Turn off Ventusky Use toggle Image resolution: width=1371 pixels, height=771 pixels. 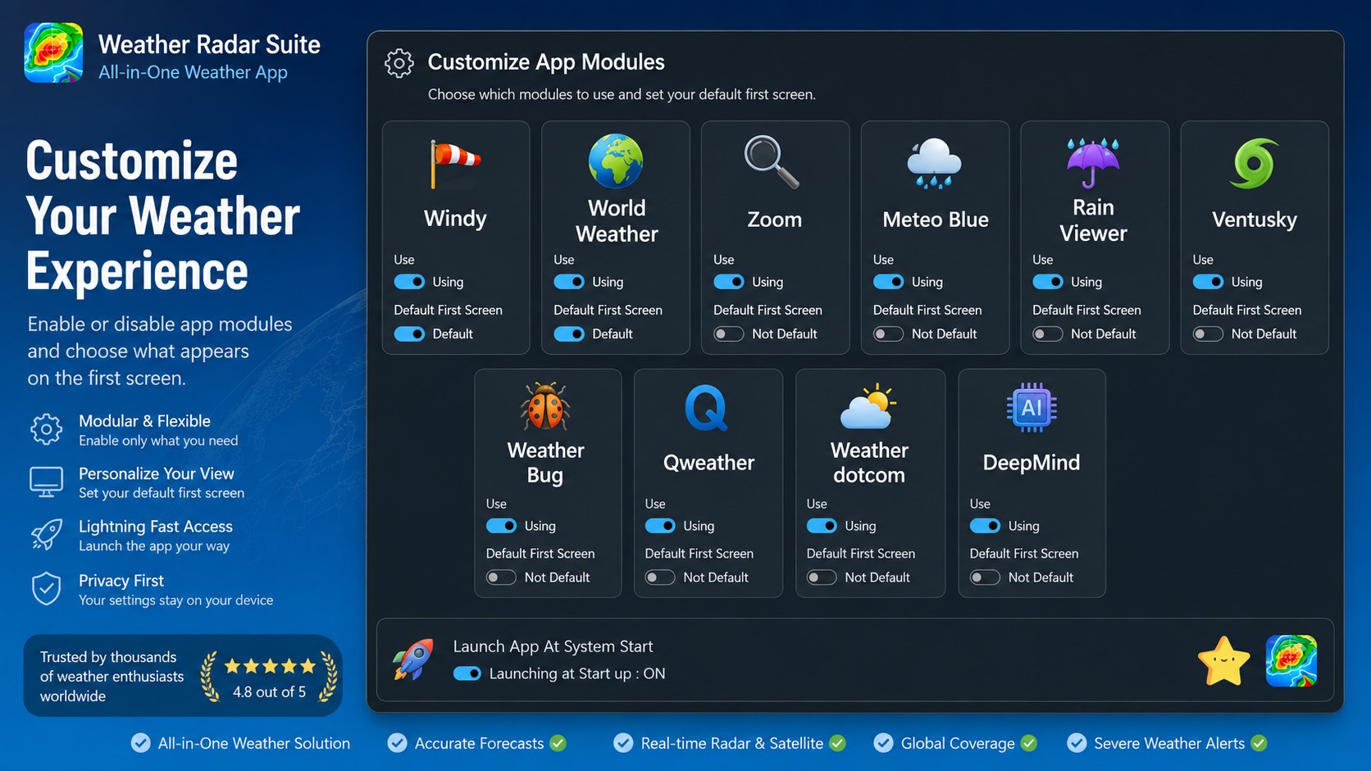(x=1208, y=282)
